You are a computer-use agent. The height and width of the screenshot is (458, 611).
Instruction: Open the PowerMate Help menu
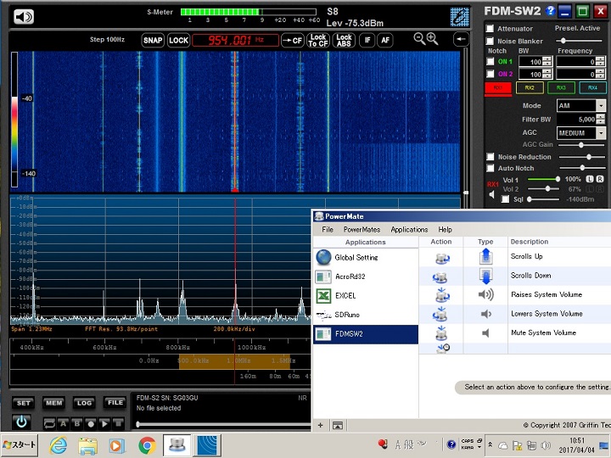(x=445, y=229)
